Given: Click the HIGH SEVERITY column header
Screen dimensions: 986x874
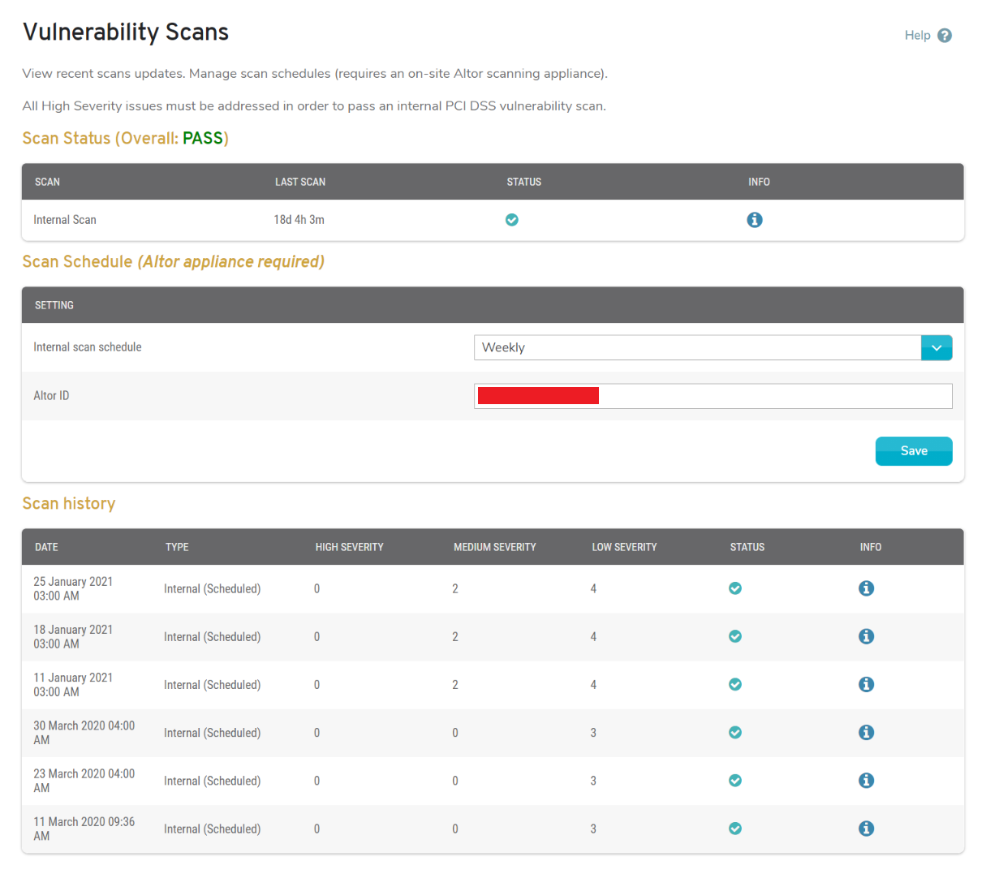Looking at the screenshot, I should pos(349,547).
